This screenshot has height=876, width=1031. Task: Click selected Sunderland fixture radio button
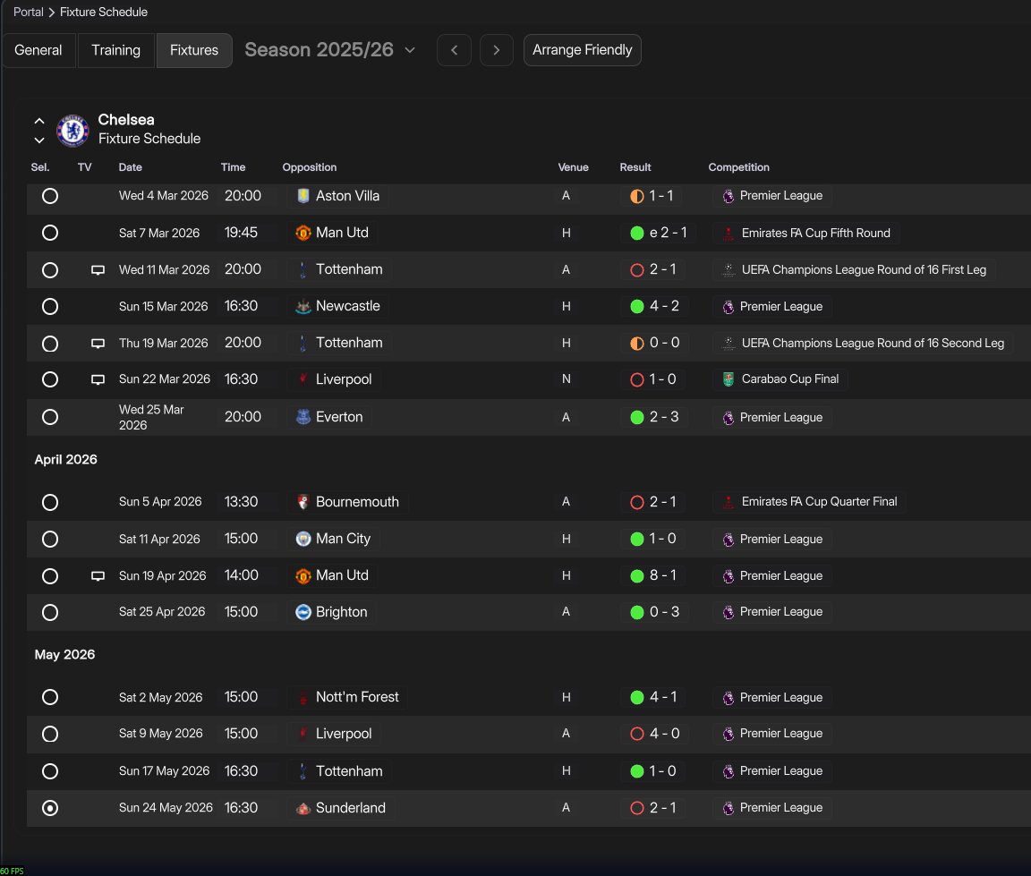click(50, 808)
